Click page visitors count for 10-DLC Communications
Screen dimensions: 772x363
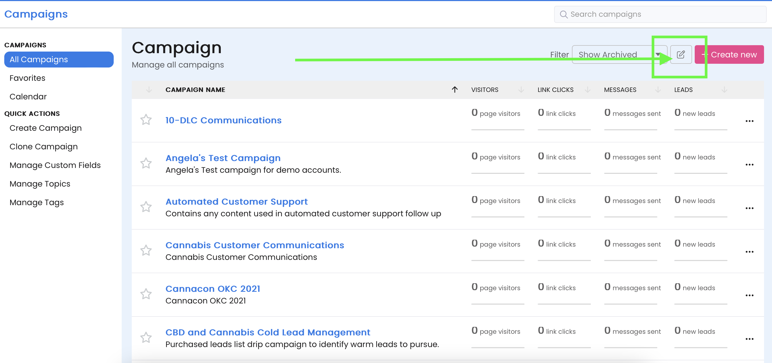[x=496, y=113]
